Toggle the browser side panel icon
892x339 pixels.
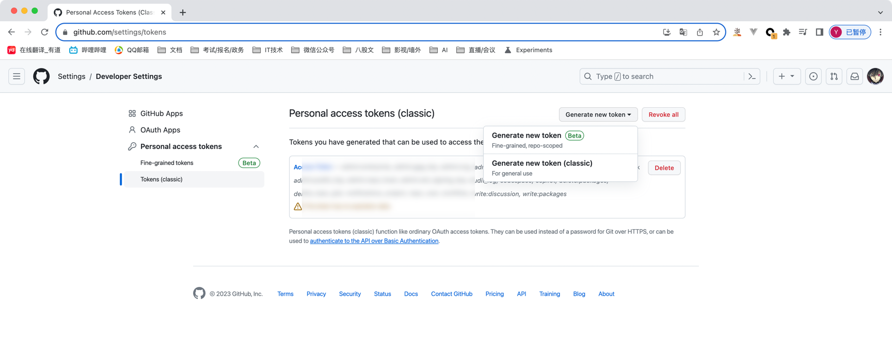pyautogui.click(x=819, y=32)
